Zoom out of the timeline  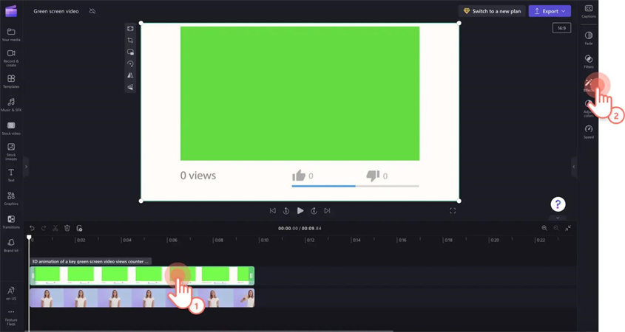click(x=556, y=228)
